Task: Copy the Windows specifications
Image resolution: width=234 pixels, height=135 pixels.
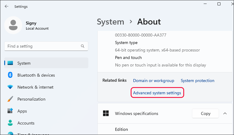Action: click(205, 113)
